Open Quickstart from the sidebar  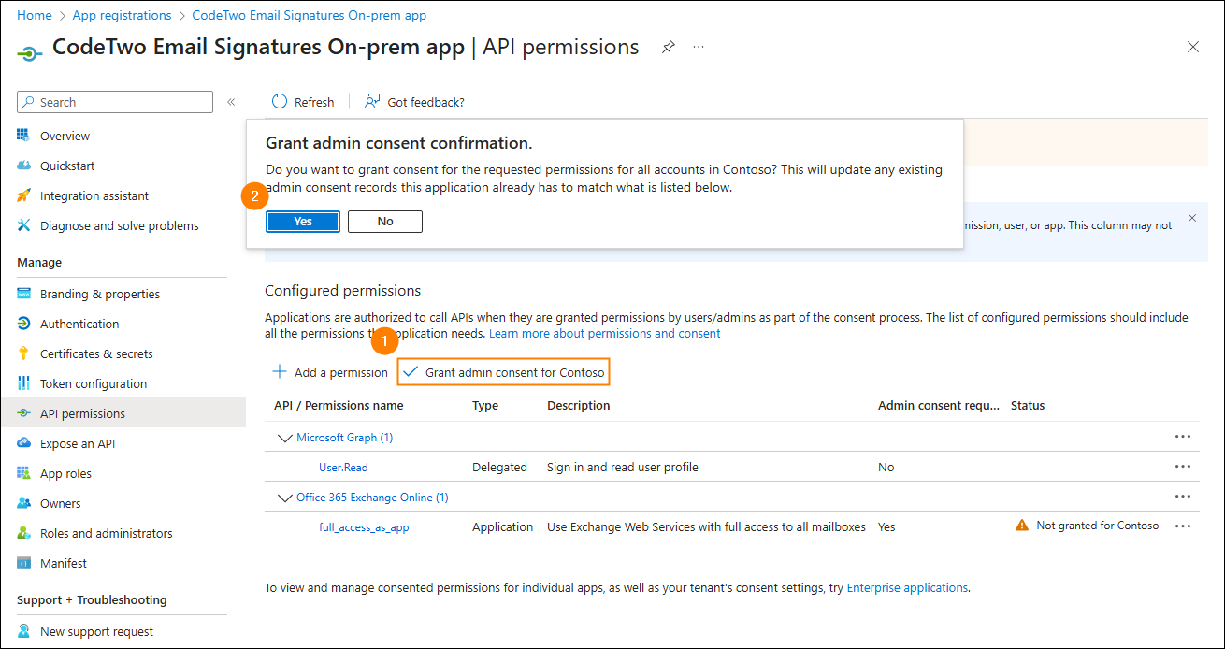(x=66, y=166)
